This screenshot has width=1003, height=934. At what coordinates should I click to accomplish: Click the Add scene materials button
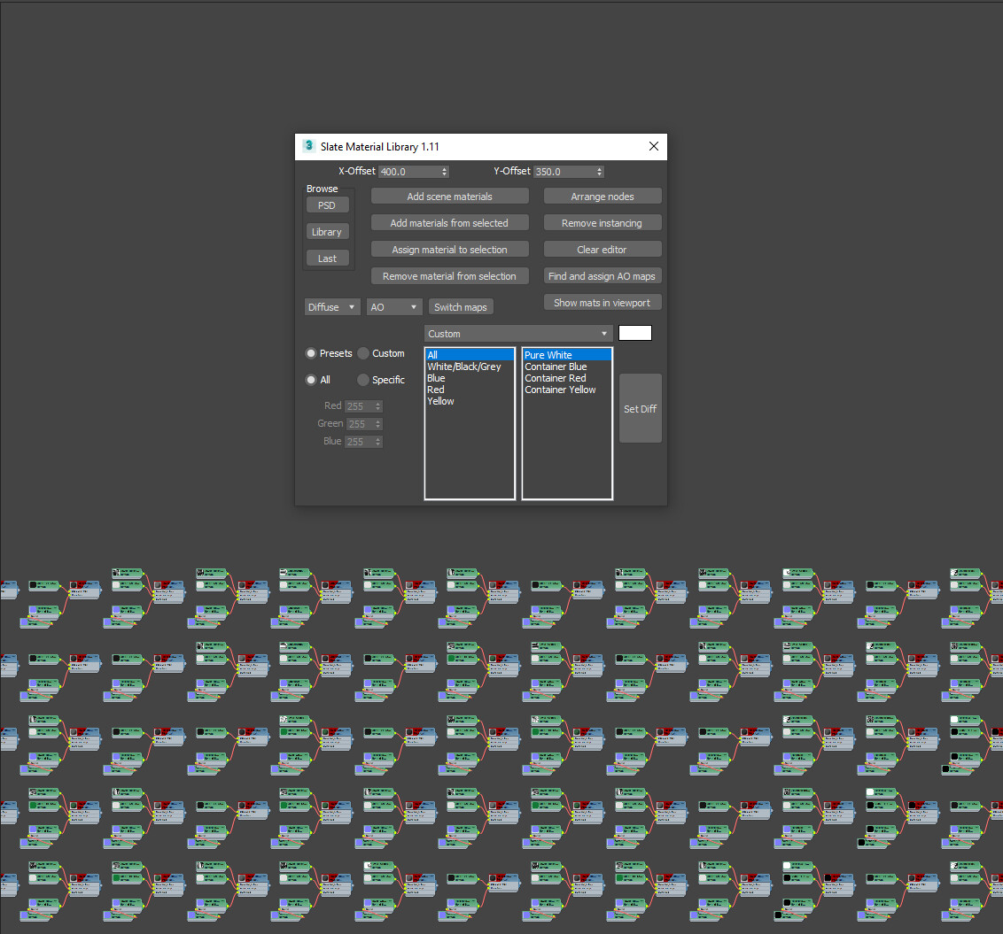click(x=449, y=196)
